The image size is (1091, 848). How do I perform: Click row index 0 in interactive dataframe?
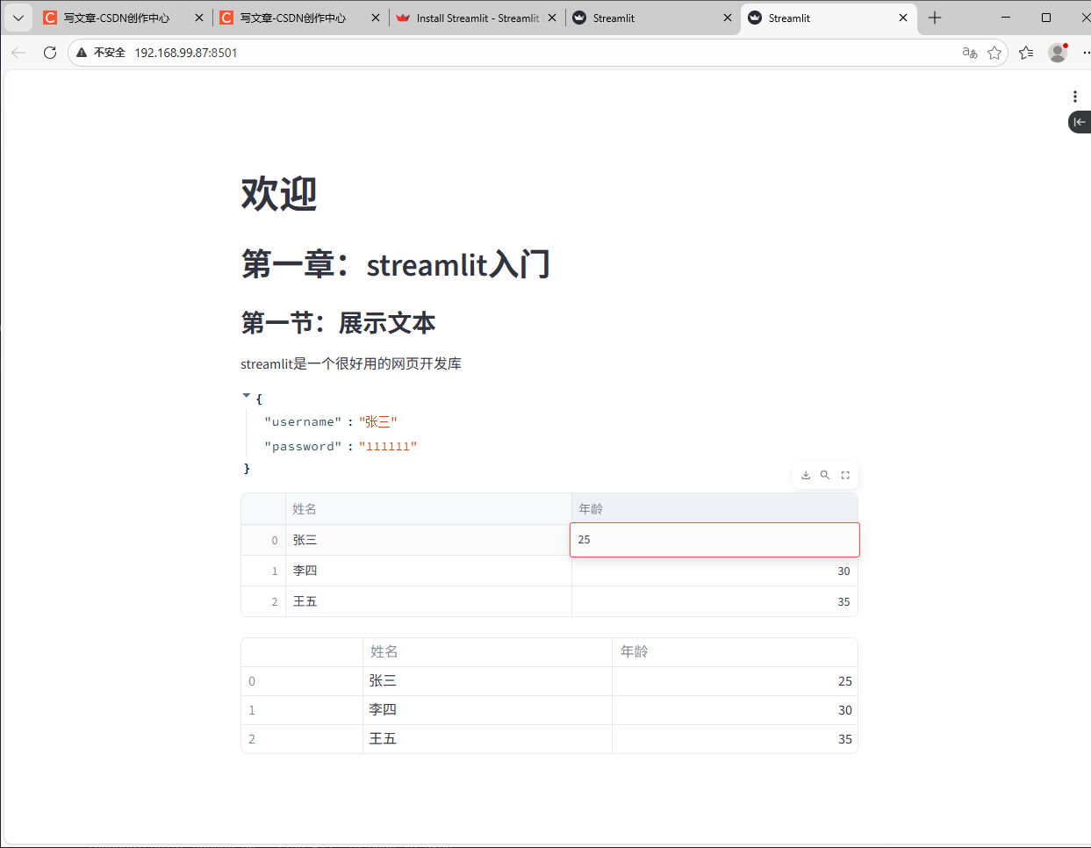tap(263, 540)
